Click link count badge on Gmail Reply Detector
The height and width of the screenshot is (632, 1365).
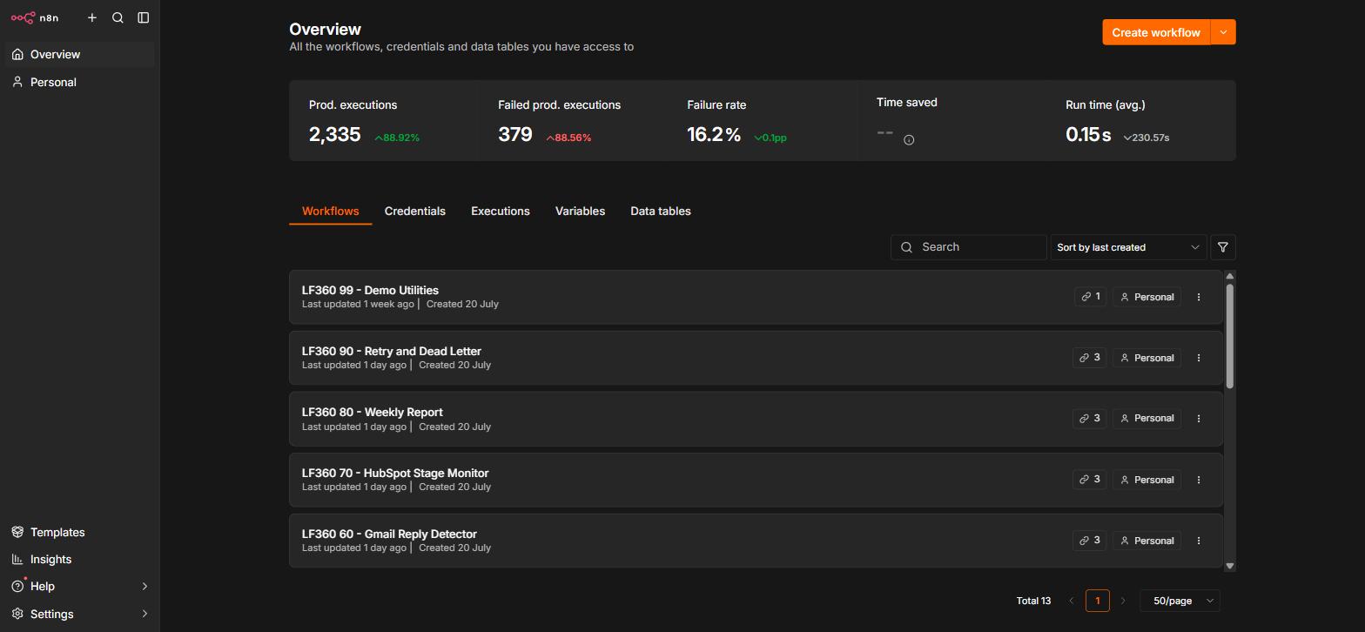tap(1089, 541)
